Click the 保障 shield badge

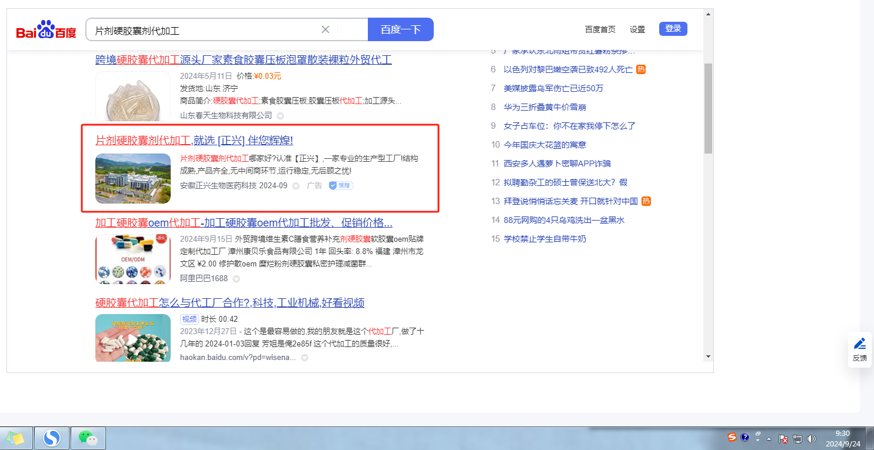(341, 186)
